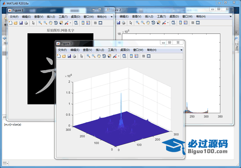Toggle Insert Colorbar in Figure 3 toolbar
The height and width of the screenshot is (168, 241).
point(131,56)
